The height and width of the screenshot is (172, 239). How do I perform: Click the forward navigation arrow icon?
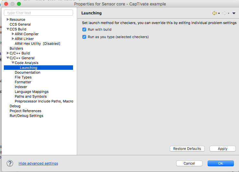click(224, 13)
